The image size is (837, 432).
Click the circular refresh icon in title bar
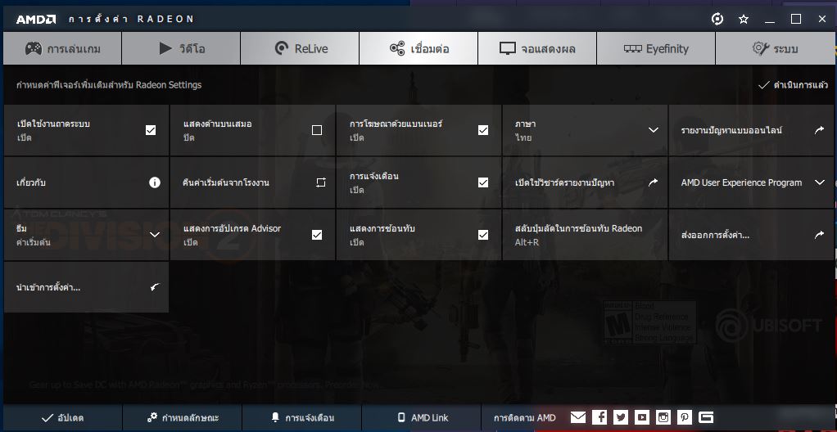click(x=717, y=19)
